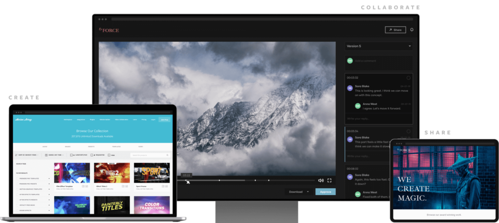Viewport: 499px width, 223px height.
Task: Click the Motion Array logo on laptop
Action: pos(23,120)
